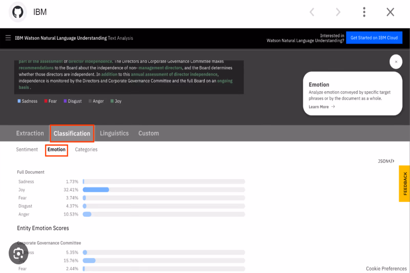Click the blue Sadness legend swatch
The image size is (410, 273).
click(19, 101)
